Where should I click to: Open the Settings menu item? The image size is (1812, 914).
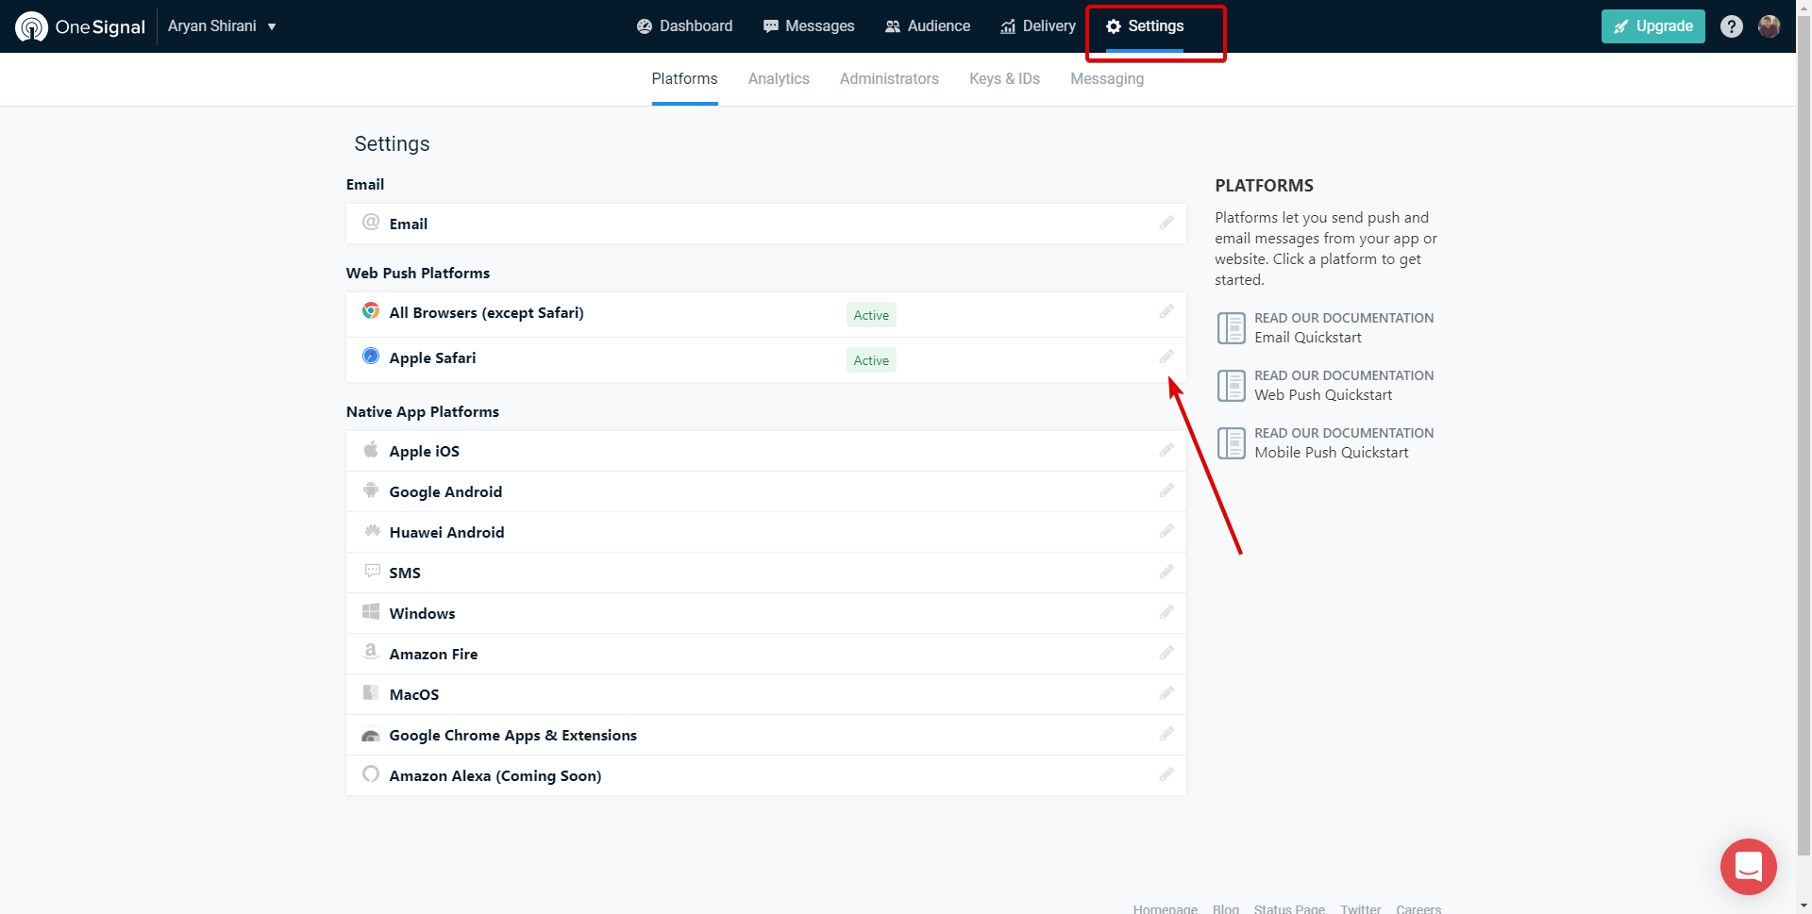point(1144,26)
